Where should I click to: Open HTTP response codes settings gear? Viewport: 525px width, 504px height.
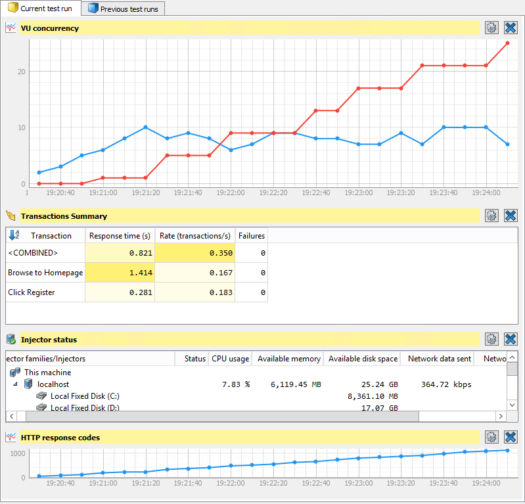point(491,437)
